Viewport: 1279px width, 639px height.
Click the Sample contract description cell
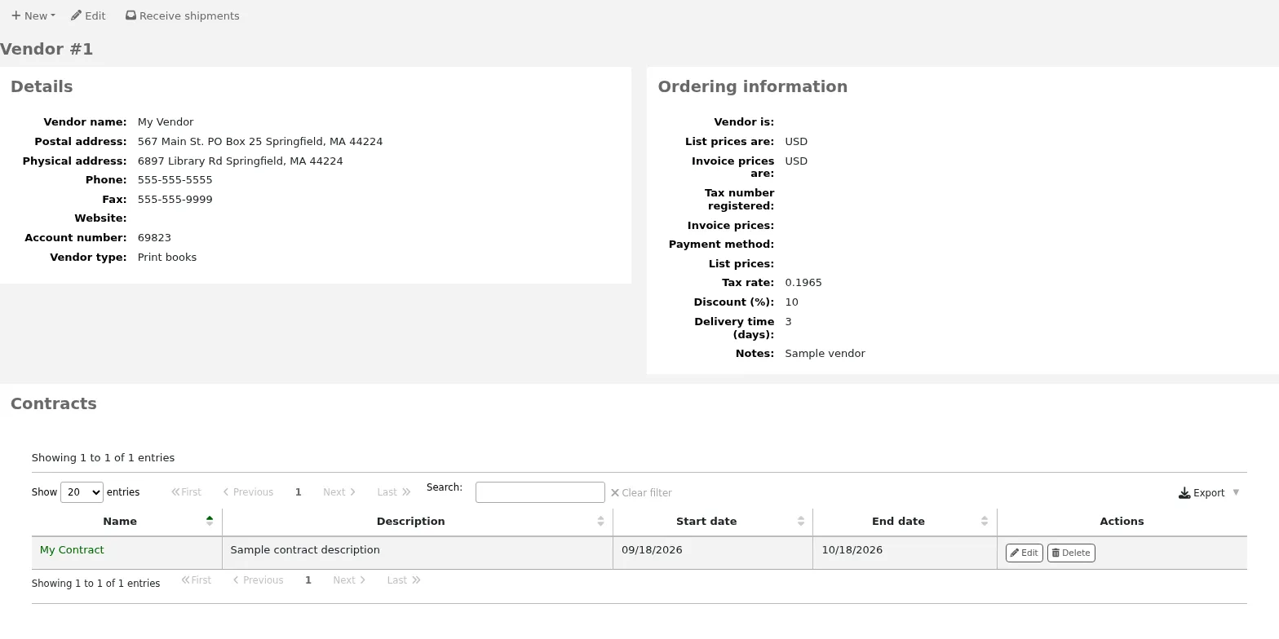click(x=418, y=553)
